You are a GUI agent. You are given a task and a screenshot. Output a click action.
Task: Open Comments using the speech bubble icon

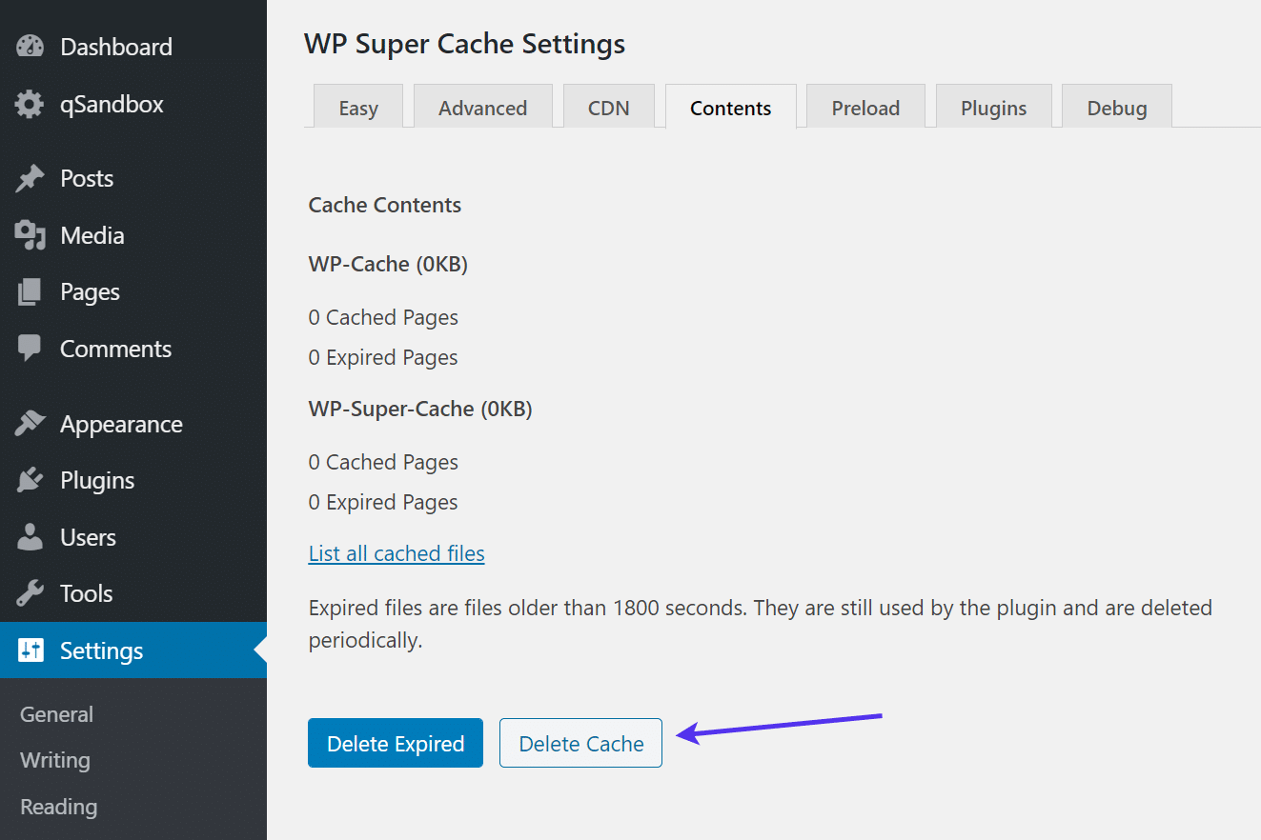(x=30, y=348)
